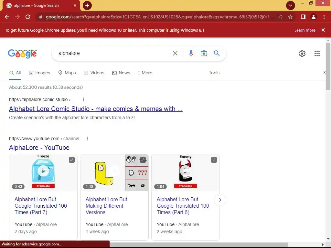The height and width of the screenshot is (248, 331).
Task: Click the URL in the address bar
Action: click(159, 17)
